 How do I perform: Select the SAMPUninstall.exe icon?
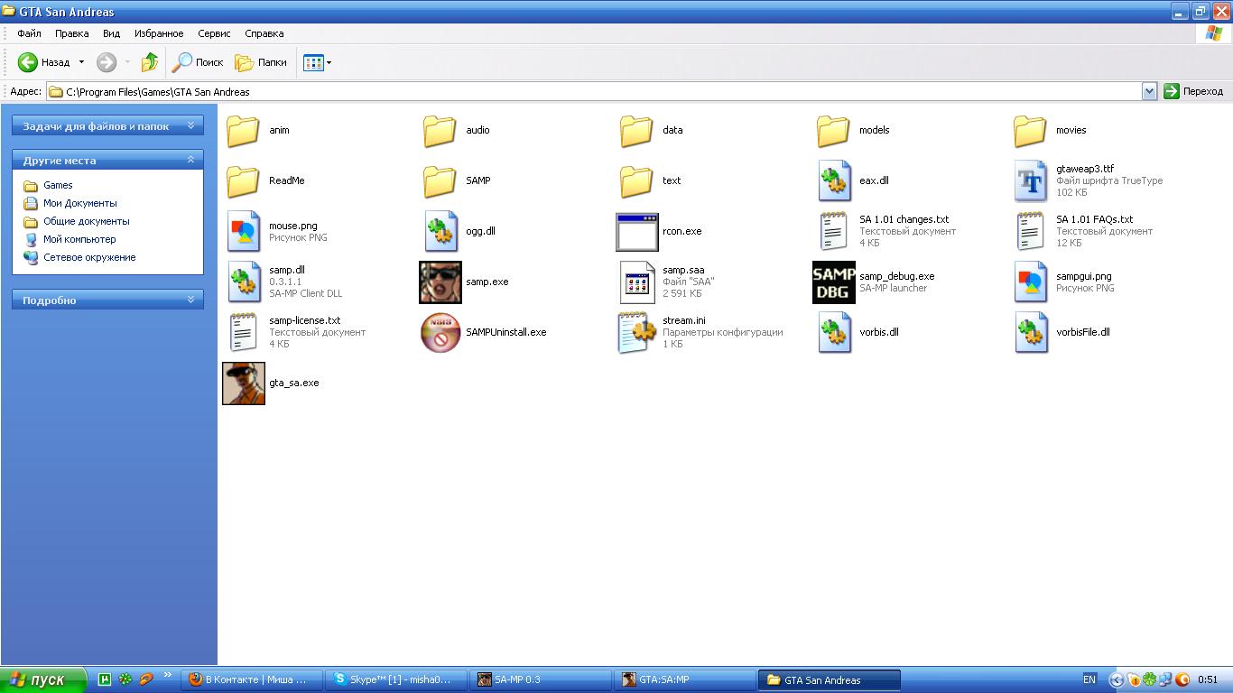(440, 332)
